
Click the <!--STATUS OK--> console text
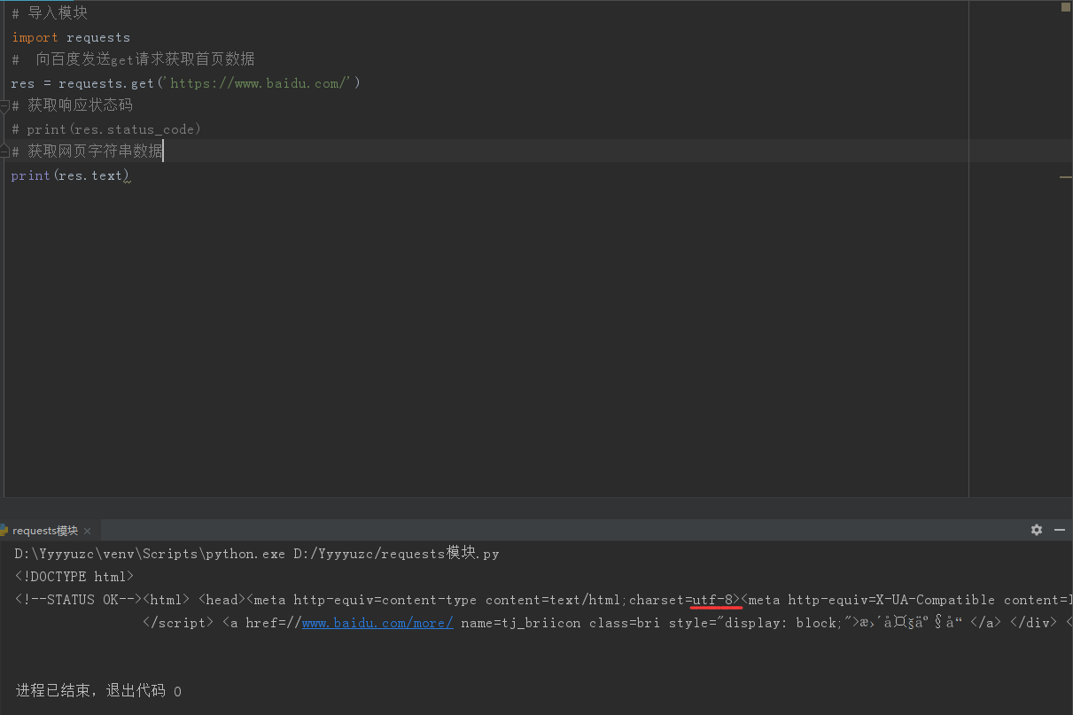(x=78, y=600)
